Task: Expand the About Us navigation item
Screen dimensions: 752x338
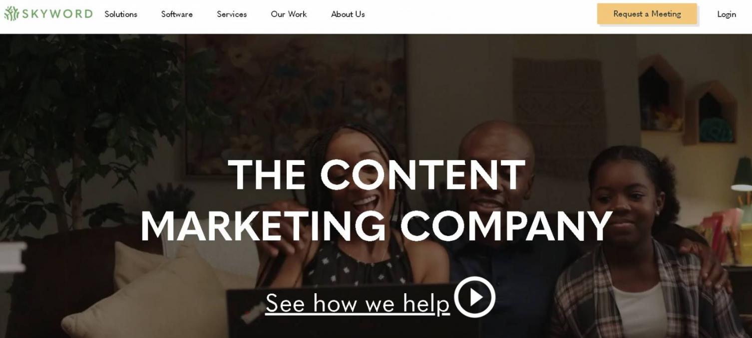Action: (348, 14)
